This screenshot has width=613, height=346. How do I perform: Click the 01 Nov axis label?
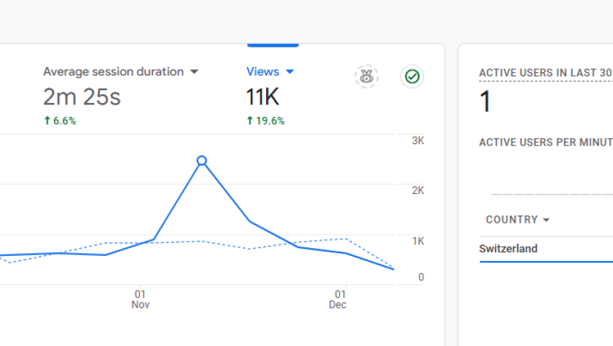click(x=141, y=299)
